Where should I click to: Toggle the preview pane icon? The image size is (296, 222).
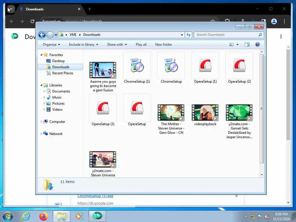(247, 45)
